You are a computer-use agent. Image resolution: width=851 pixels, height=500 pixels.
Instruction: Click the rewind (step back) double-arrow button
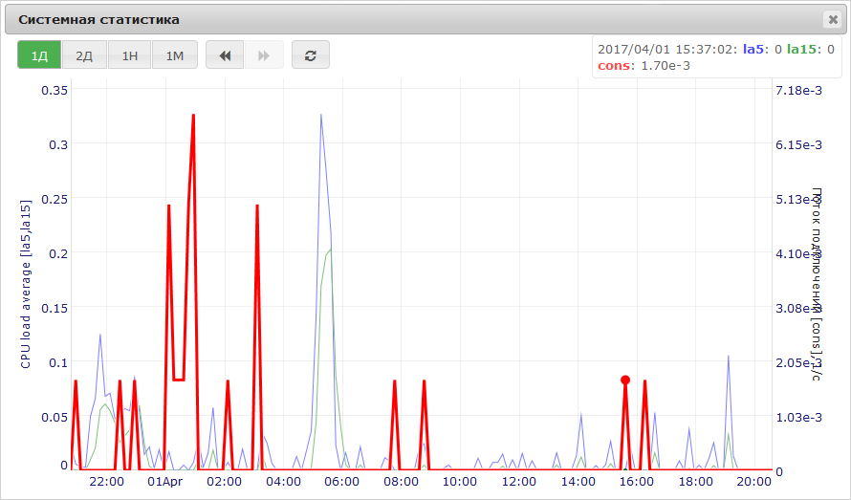pyautogui.click(x=225, y=55)
